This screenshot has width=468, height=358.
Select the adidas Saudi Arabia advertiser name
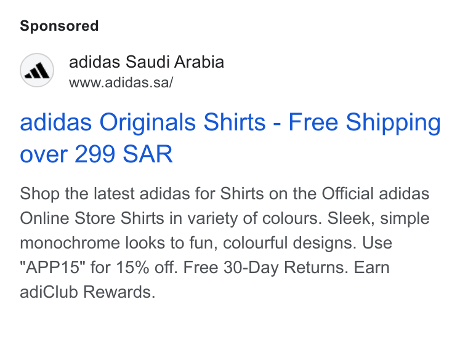click(x=147, y=62)
